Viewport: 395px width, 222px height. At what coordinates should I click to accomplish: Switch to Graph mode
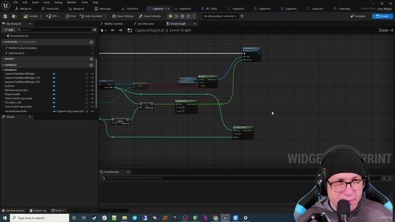tap(382, 16)
